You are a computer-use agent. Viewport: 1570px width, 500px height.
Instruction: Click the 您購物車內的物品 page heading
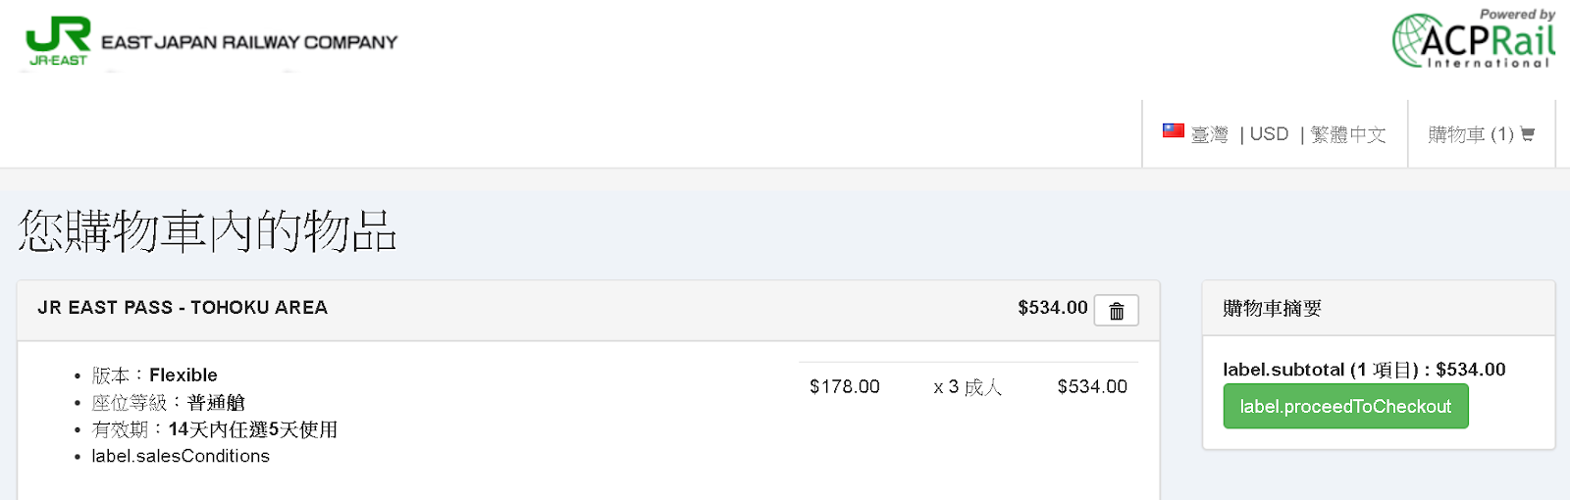(x=207, y=231)
